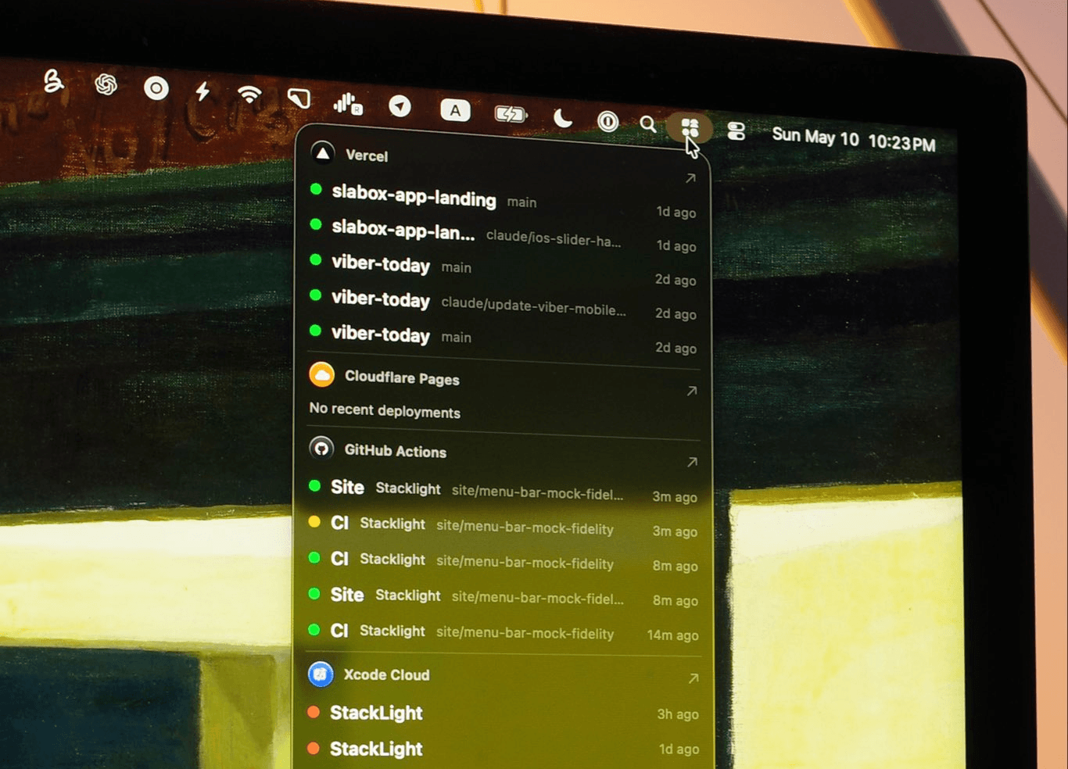Click the location arrow menu bar icon
The image size is (1068, 769).
click(400, 106)
